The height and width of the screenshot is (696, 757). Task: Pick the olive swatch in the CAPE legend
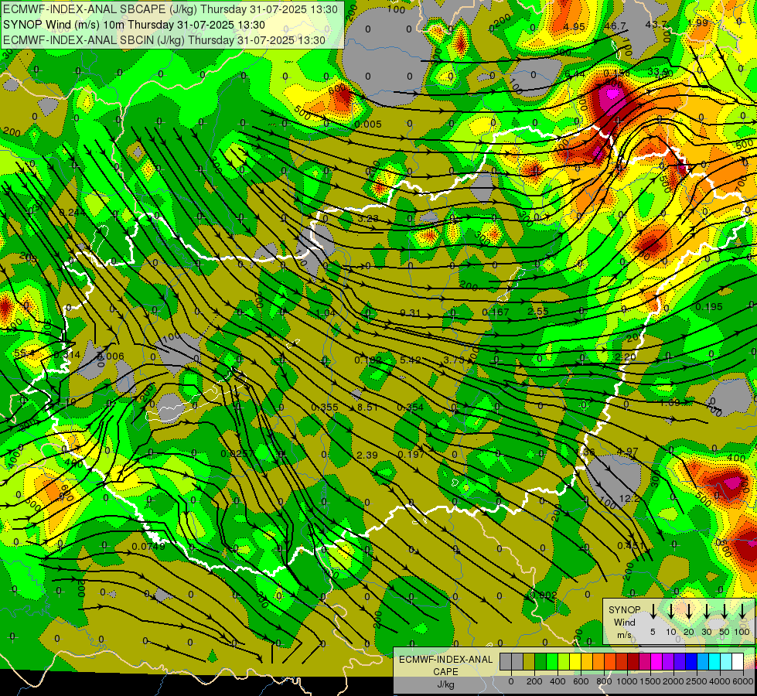(x=529, y=661)
